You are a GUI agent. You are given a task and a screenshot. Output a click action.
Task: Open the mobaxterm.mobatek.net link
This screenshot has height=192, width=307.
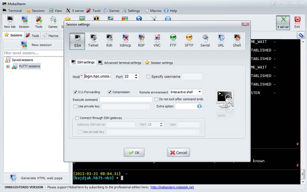(172, 187)
